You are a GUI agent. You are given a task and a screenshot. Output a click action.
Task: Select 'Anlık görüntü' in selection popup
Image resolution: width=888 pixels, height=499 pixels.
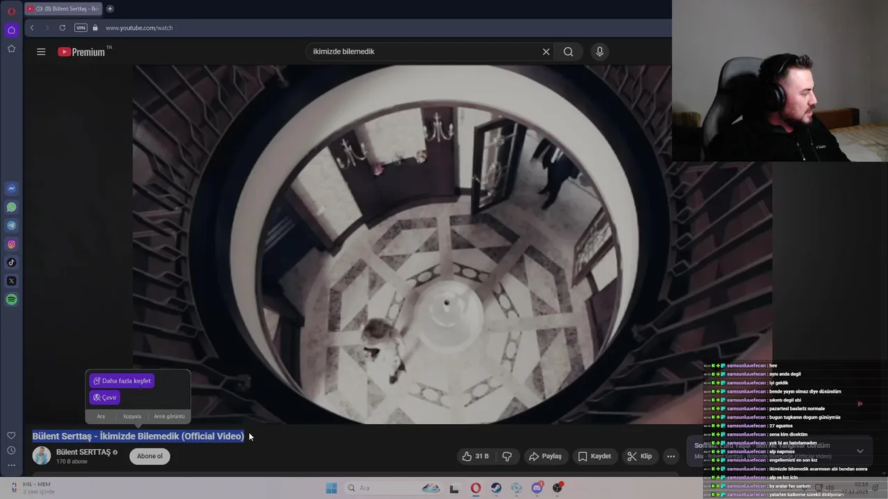click(x=169, y=417)
